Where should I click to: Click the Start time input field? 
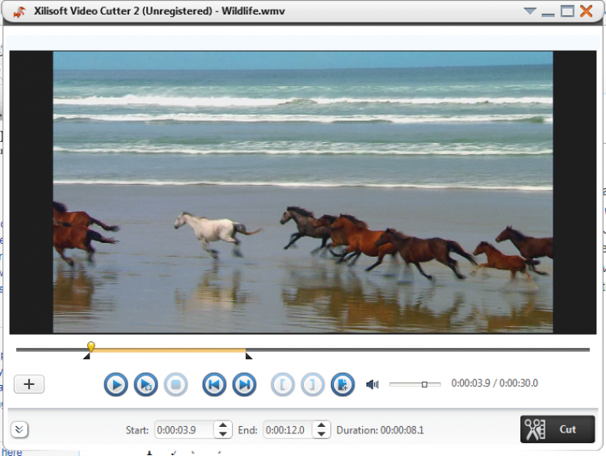[x=183, y=430]
